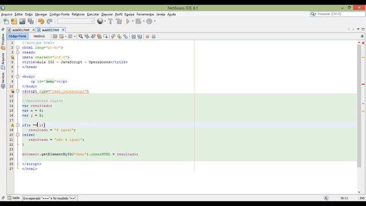Click the editor vertical scrollbar
Image resolution: width=366 pixels, height=206 pixels.
click(359, 106)
